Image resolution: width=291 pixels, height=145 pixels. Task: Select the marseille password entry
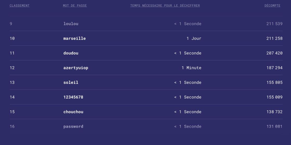click(74, 39)
